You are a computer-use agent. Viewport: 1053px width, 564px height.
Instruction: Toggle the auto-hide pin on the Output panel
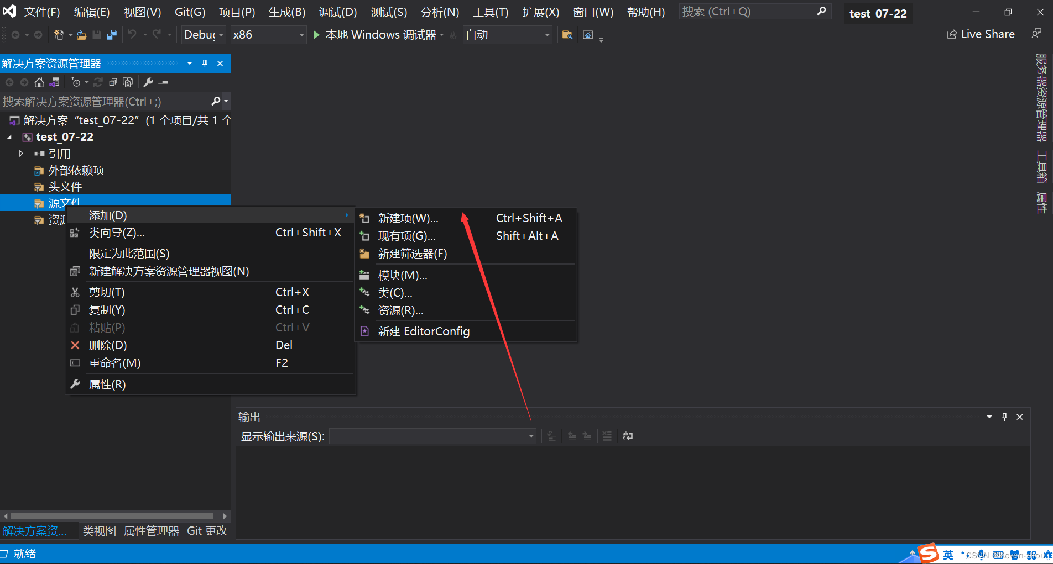pos(1004,417)
